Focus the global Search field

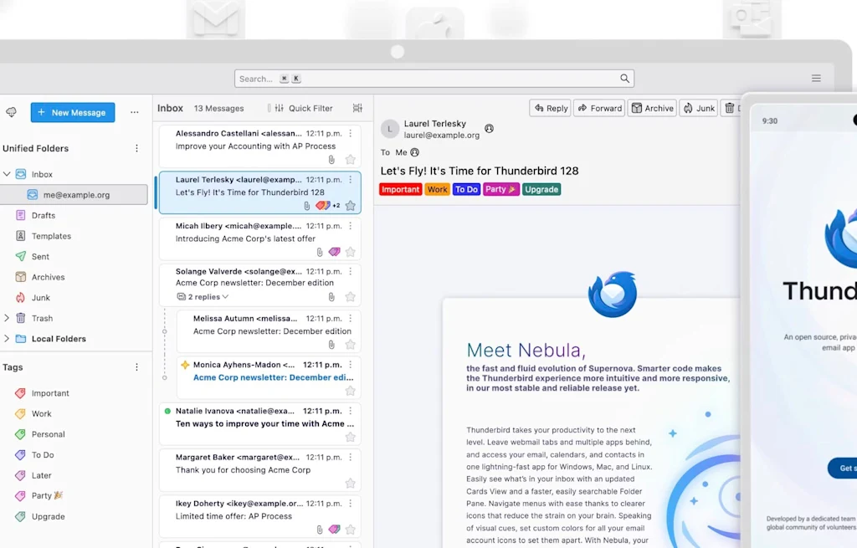[x=434, y=79]
